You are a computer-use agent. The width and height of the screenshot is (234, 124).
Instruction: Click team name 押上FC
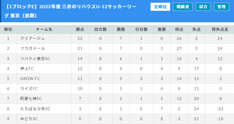point(27,69)
